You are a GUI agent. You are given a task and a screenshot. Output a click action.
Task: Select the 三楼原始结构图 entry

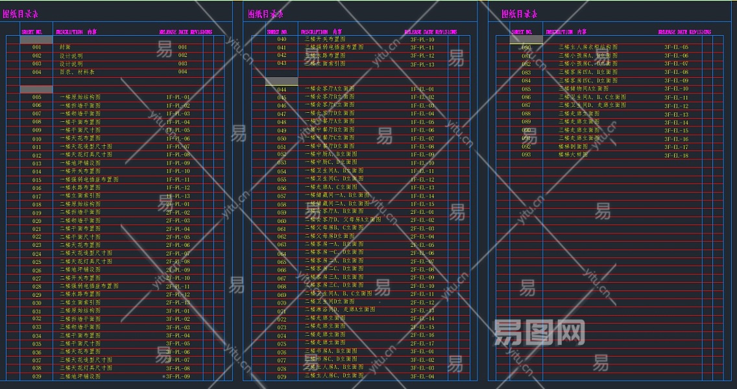(x=80, y=311)
